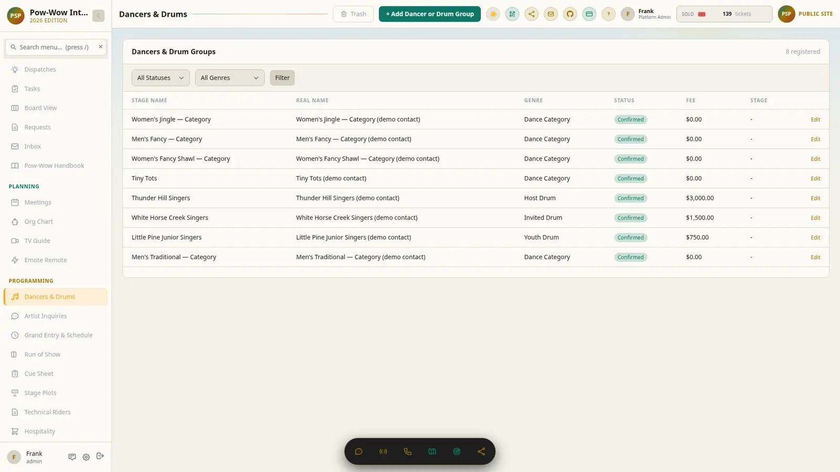The width and height of the screenshot is (840, 472).
Task: Go to Board View in the sidebar
Action: 56,108
